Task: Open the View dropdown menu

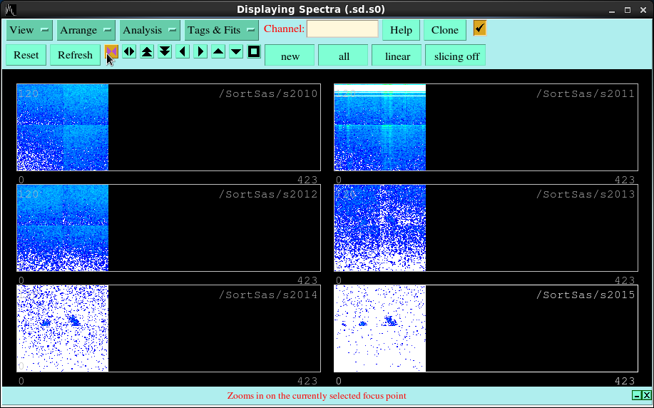Action: [29, 30]
